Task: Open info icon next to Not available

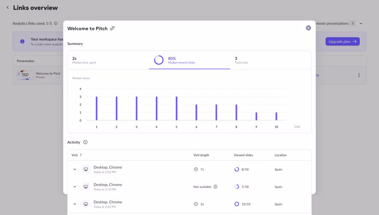Action: [215, 187]
